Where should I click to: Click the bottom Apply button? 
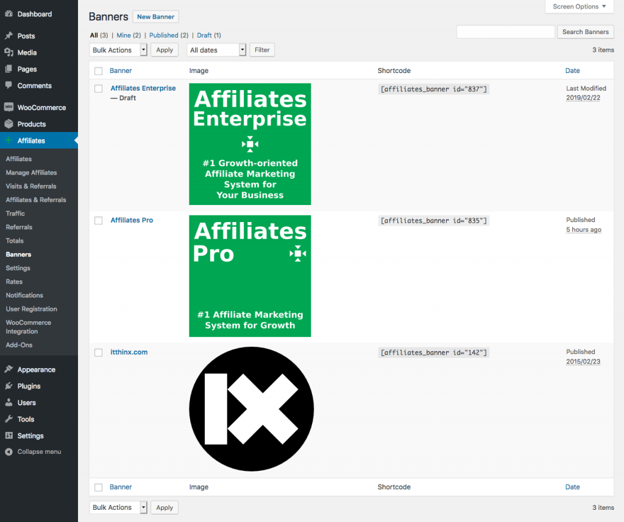click(x=165, y=507)
